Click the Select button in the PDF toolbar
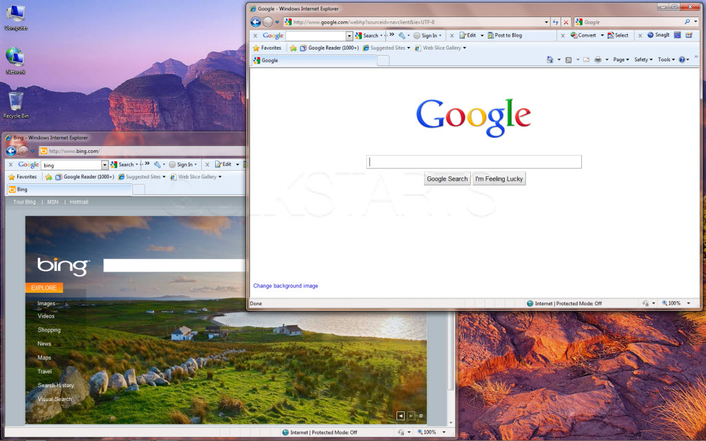The width and height of the screenshot is (706, 441). (x=618, y=35)
